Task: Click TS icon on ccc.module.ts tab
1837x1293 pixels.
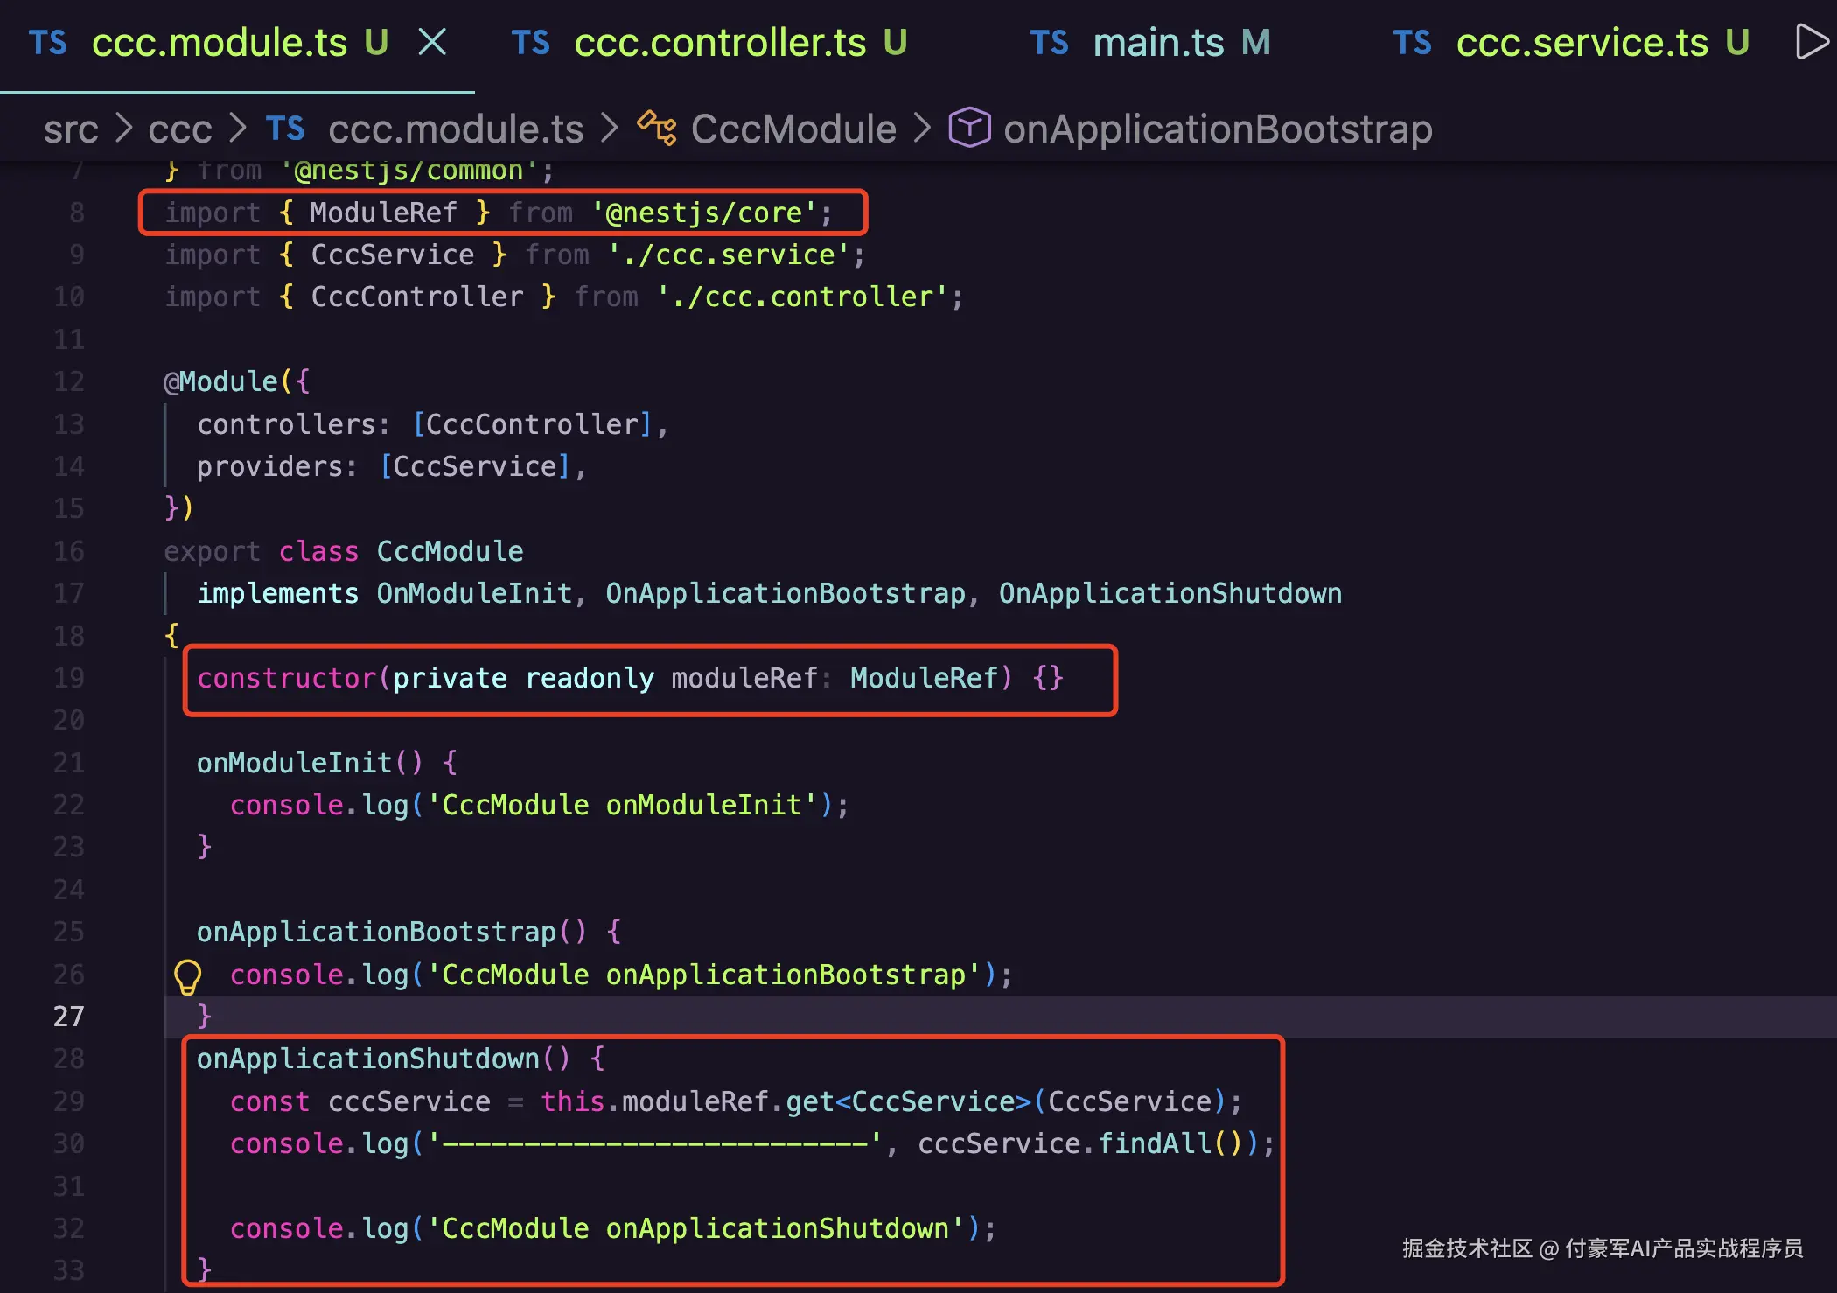Action: click(x=47, y=43)
